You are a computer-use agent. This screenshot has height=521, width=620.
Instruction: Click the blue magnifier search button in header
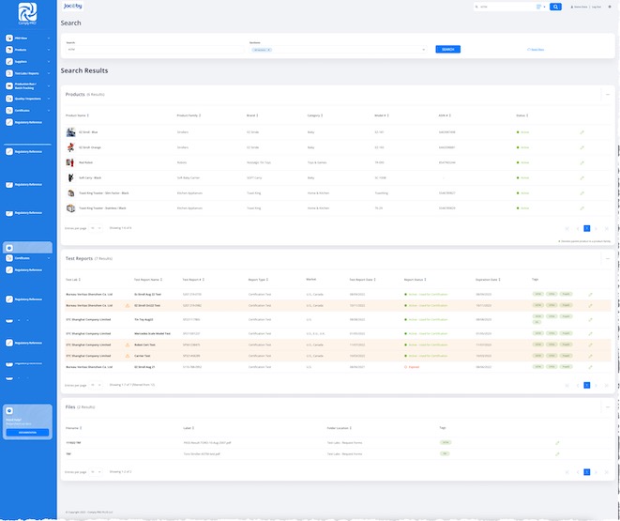[x=556, y=7]
